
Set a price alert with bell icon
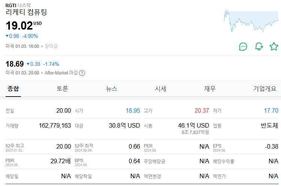click(x=259, y=46)
